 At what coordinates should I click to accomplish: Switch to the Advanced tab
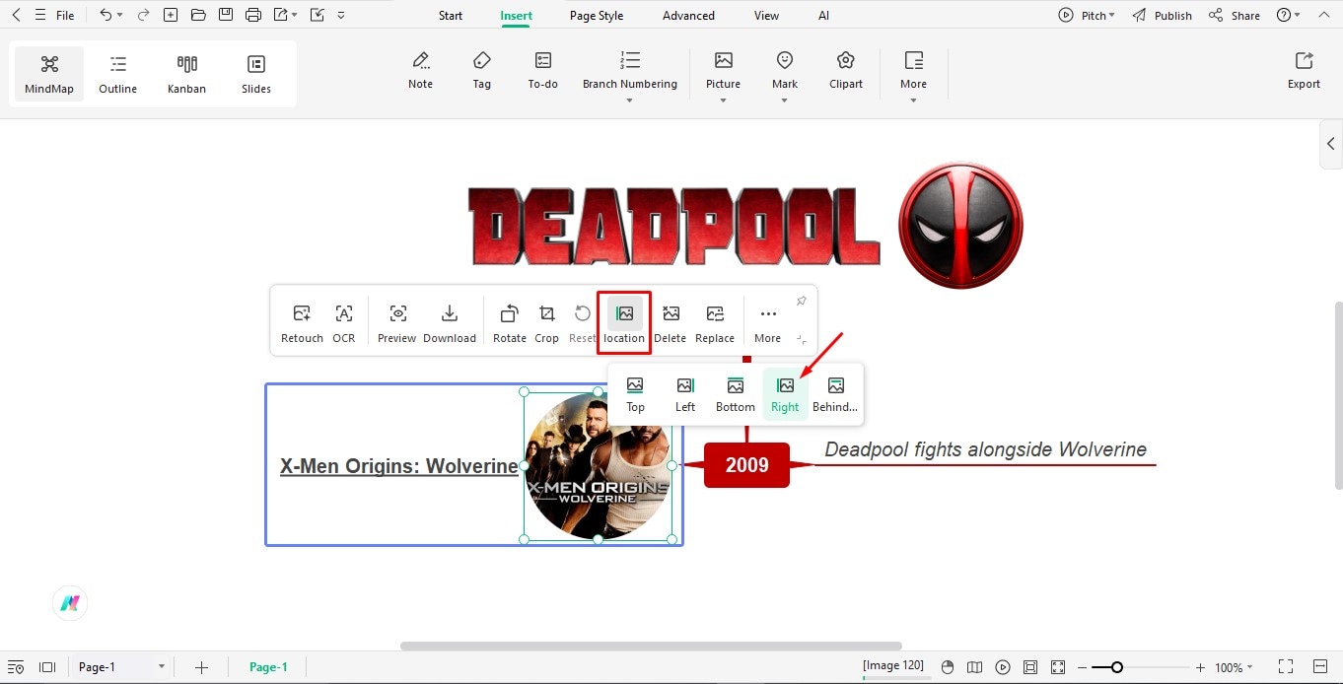coord(688,16)
